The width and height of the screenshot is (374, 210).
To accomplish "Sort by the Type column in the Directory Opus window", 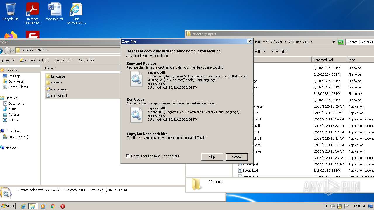I will [361, 60].
